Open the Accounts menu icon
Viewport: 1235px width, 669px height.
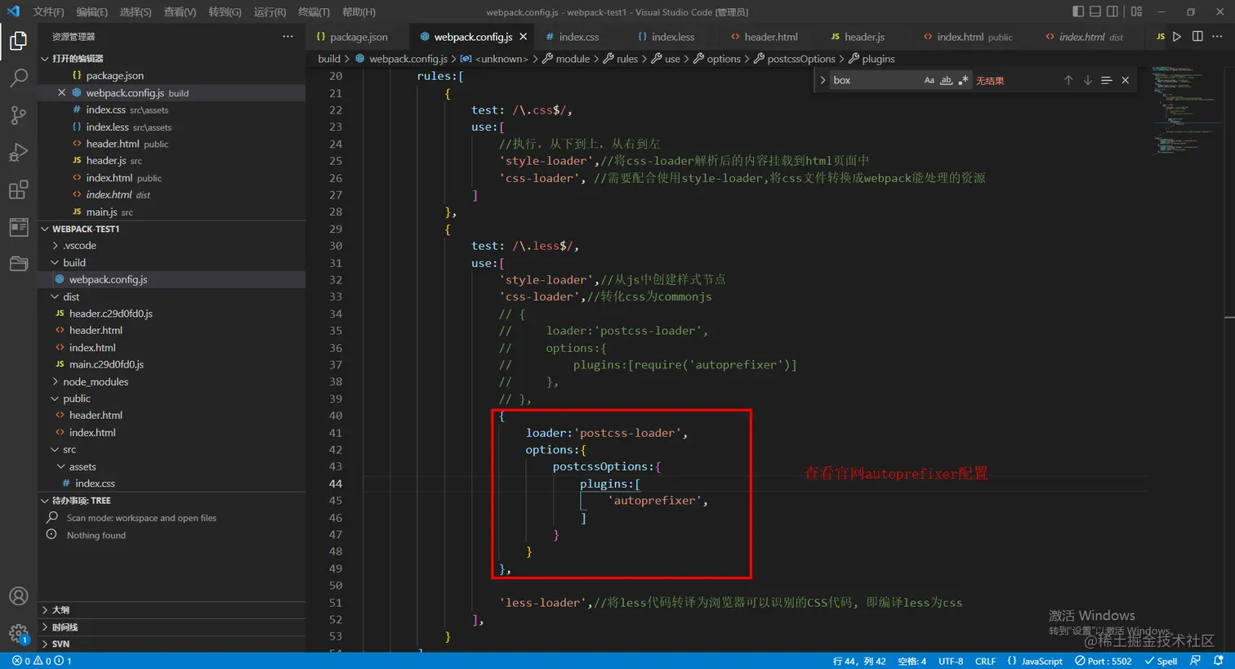(x=18, y=596)
